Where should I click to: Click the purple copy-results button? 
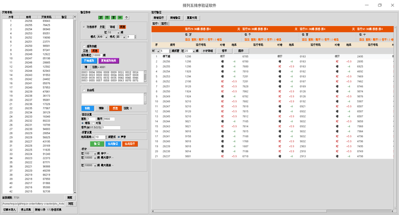point(109,60)
